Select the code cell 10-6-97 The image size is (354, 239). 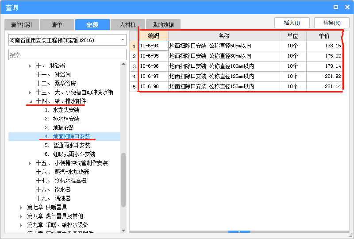point(154,77)
